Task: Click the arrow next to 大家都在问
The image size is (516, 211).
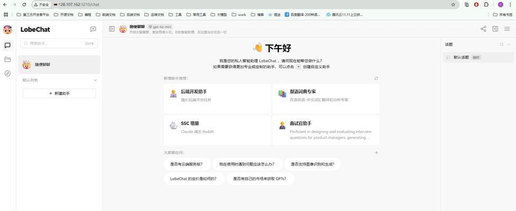Action: tap(376, 152)
